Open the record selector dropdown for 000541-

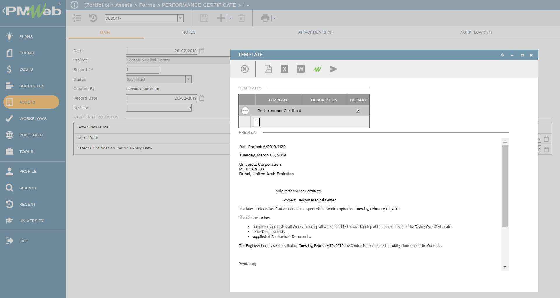click(x=181, y=18)
